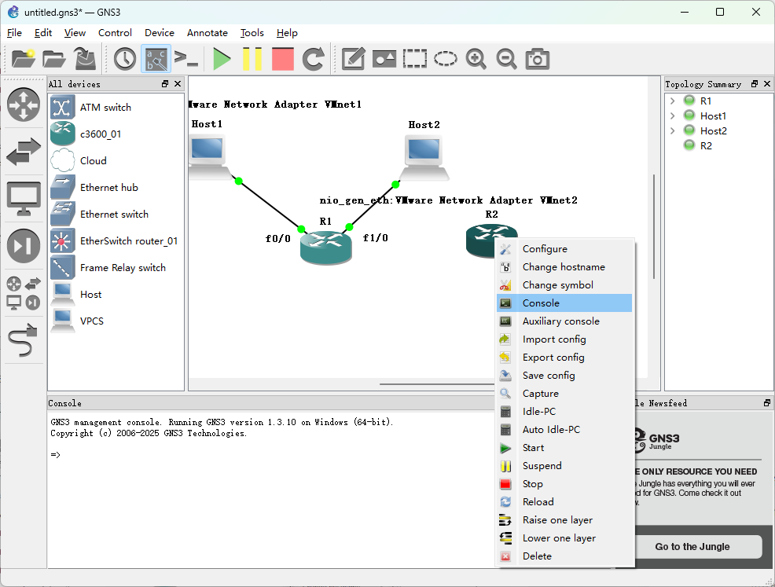The height and width of the screenshot is (587, 775).
Task: Choose Import config in context menu
Action: 564,339
